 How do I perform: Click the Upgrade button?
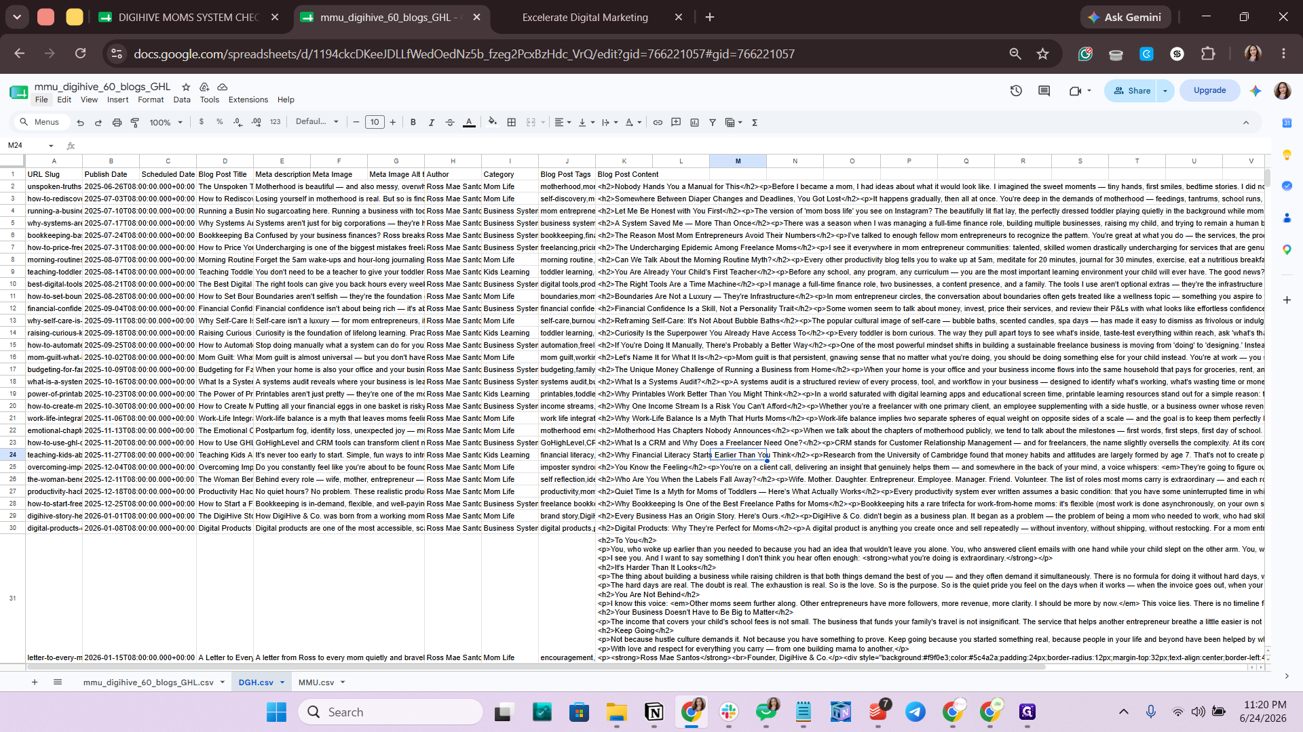[x=1209, y=90]
